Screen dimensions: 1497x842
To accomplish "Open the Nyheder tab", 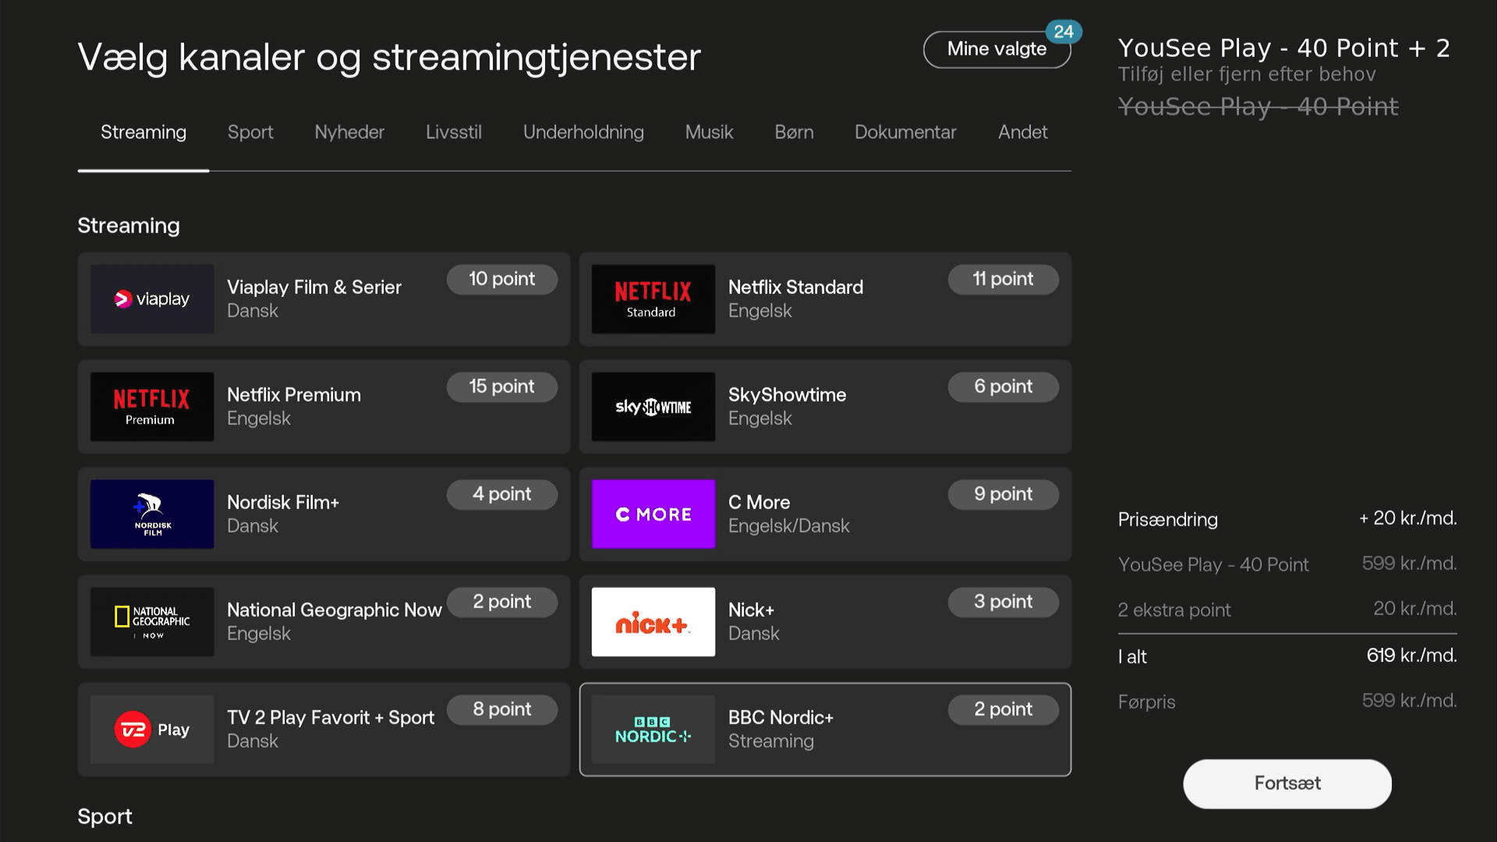I will [x=349, y=133].
